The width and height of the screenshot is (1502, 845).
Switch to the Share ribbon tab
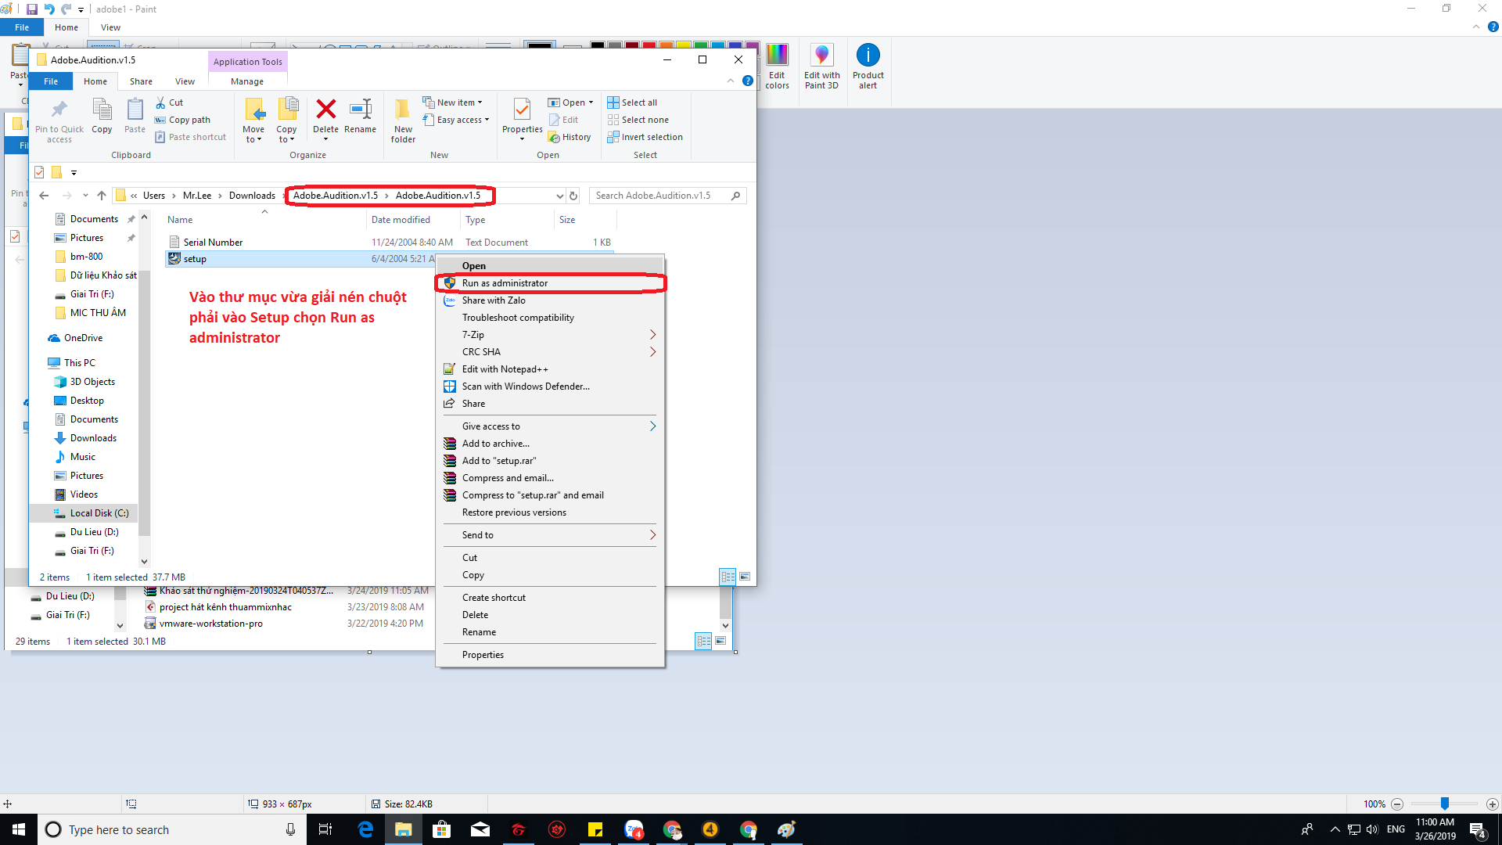[x=141, y=81]
